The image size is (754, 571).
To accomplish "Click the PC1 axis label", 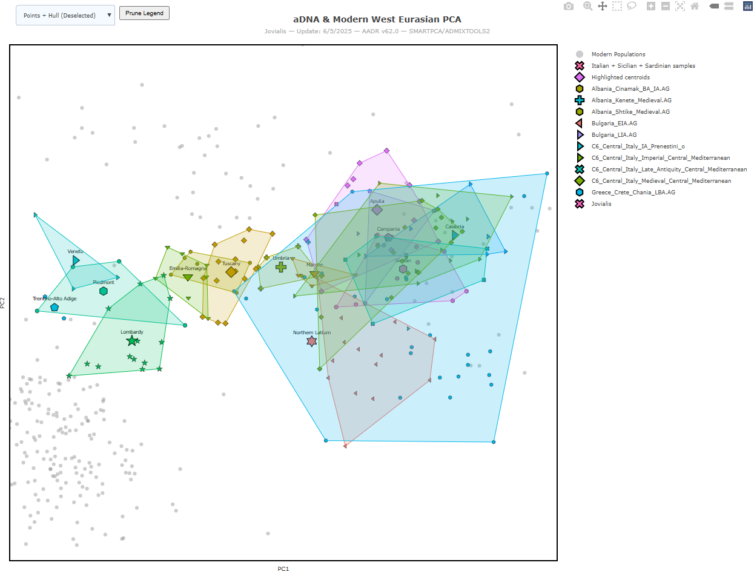I will (x=283, y=569).
